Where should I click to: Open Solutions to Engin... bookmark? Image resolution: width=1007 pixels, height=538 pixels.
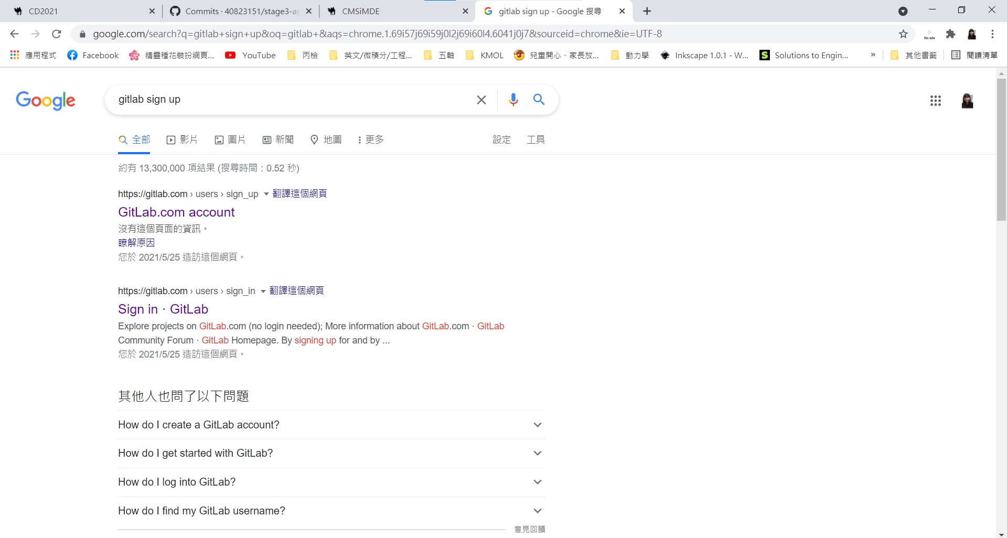click(x=804, y=55)
